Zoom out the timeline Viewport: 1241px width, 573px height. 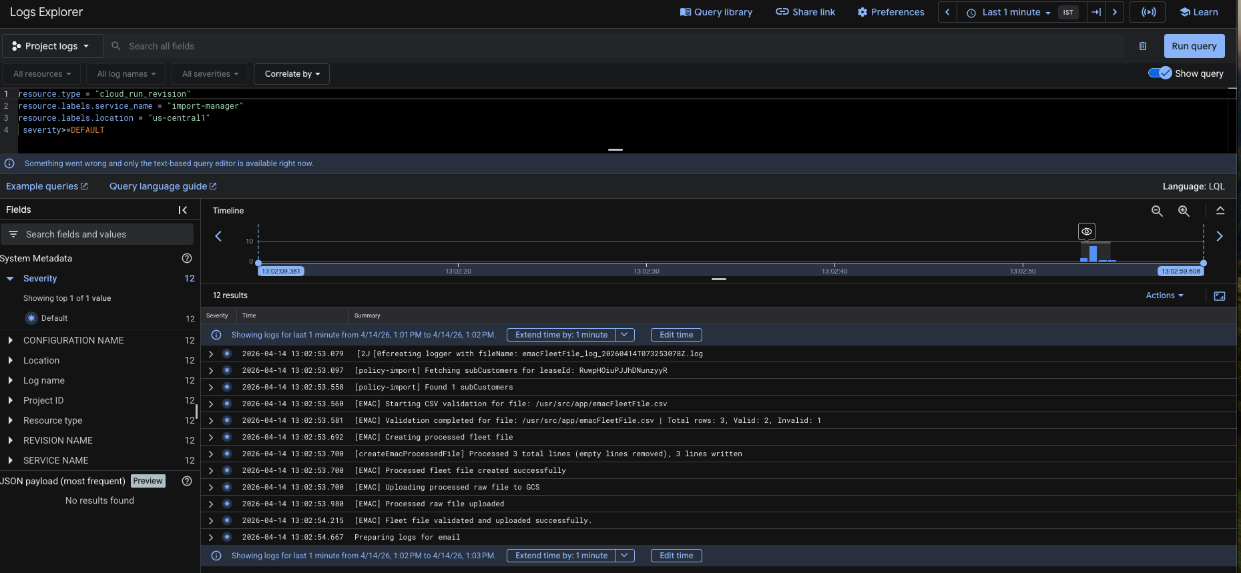(x=1157, y=211)
